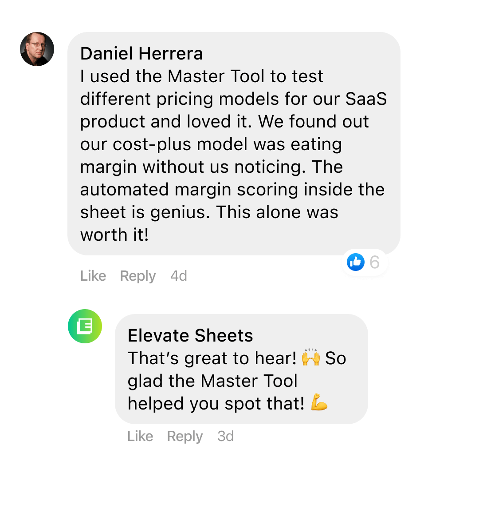Open the 3d timestamp on Elevate Sheets reply
The width and height of the screenshot is (479, 505).
click(225, 436)
